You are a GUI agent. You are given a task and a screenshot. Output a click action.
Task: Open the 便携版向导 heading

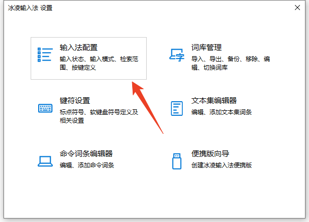(x=210, y=154)
